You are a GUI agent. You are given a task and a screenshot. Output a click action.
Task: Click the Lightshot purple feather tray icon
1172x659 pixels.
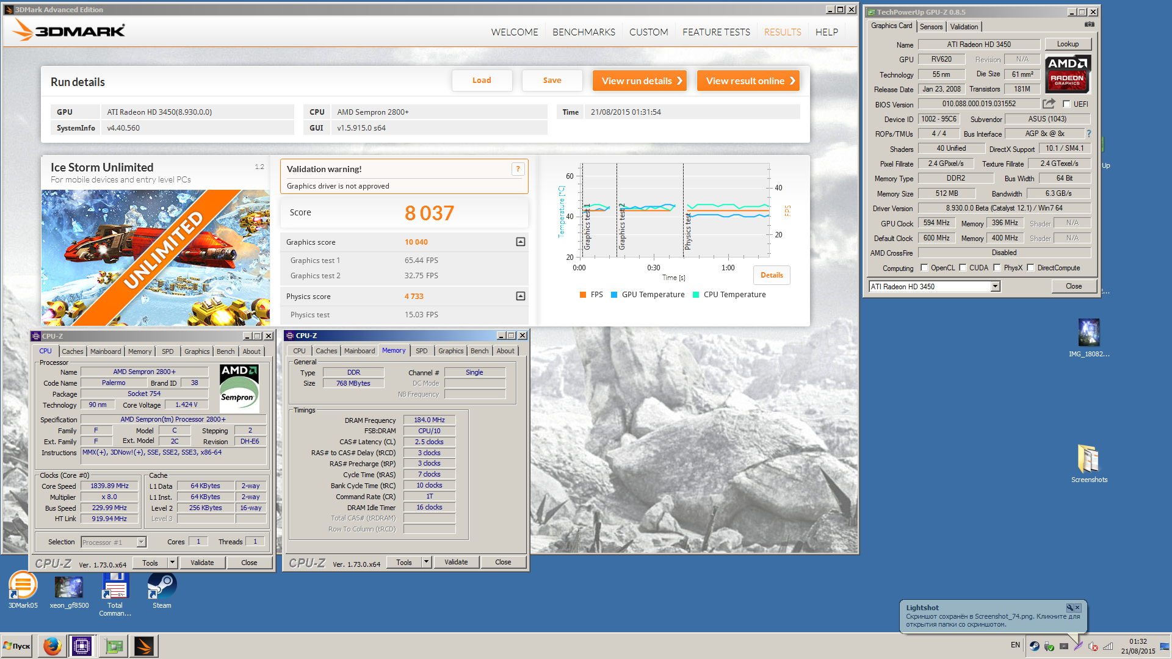click(1078, 646)
